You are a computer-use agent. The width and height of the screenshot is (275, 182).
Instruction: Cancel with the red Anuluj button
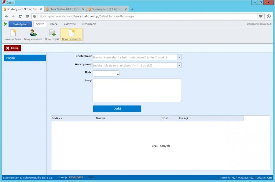point(12,48)
